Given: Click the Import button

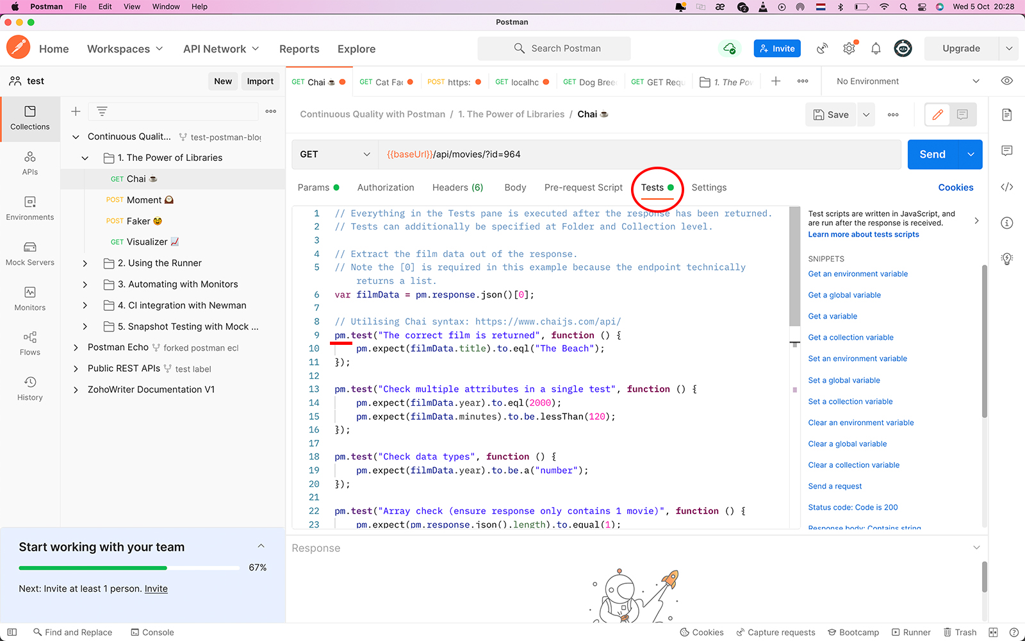Looking at the screenshot, I should (260, 81).
